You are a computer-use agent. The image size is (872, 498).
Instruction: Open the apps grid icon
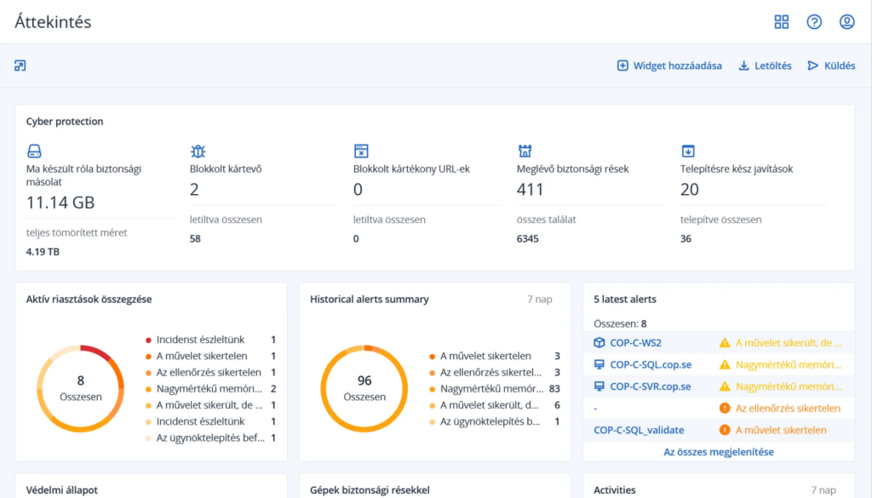click(782, 21)
